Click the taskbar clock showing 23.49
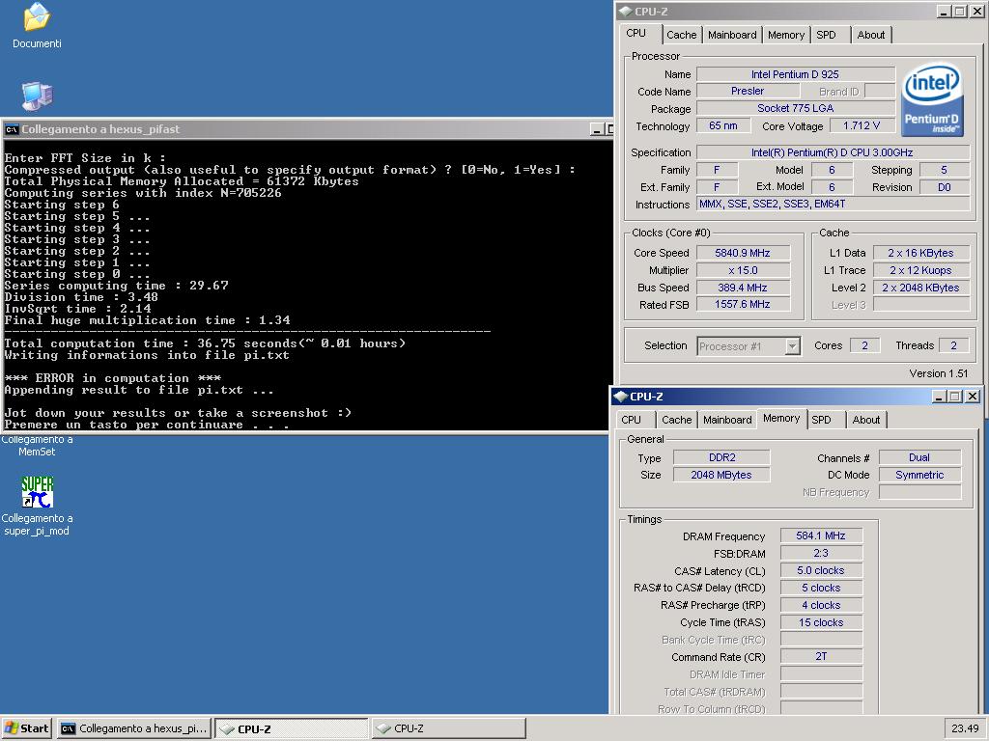989x741 pixels. pyautogui.click(x=965, y=728)
